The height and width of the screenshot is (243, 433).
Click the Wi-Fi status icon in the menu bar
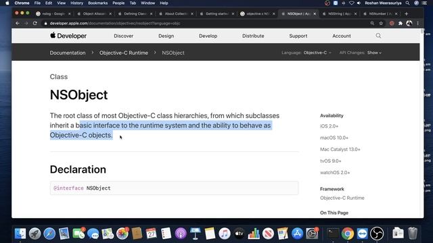(351, 3)
